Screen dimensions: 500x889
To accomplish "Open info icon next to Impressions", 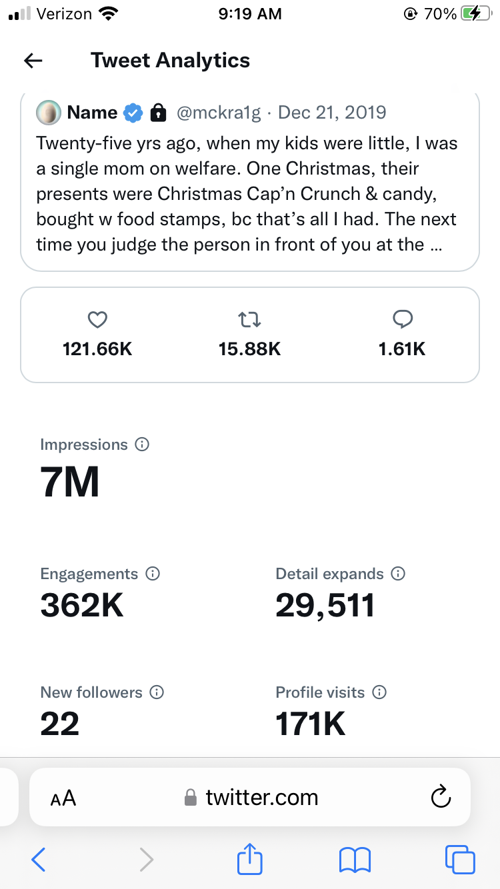I will [x=142, y=444].
